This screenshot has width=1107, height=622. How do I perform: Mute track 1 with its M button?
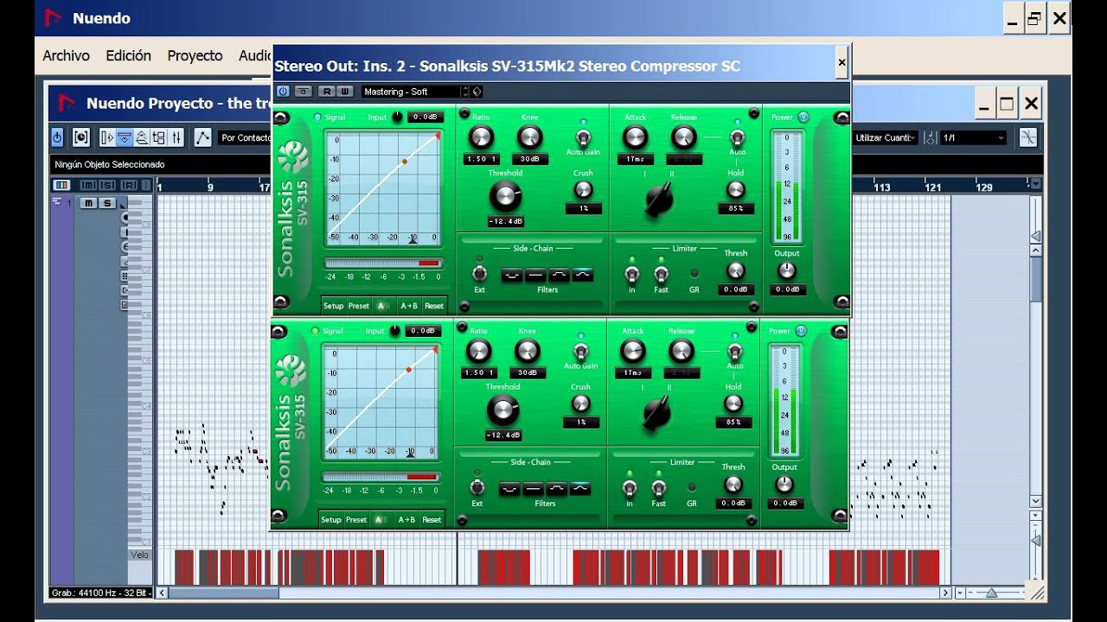pos(87,203)
